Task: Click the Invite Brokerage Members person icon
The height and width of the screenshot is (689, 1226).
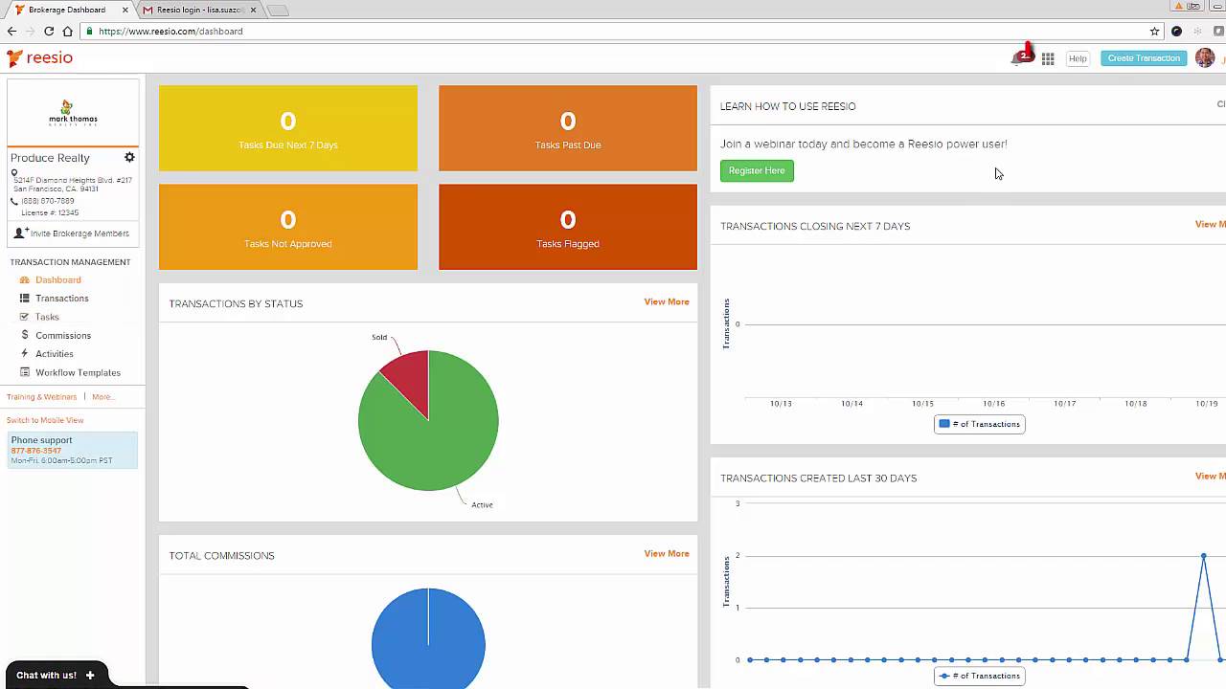Action: pos(21,233)
